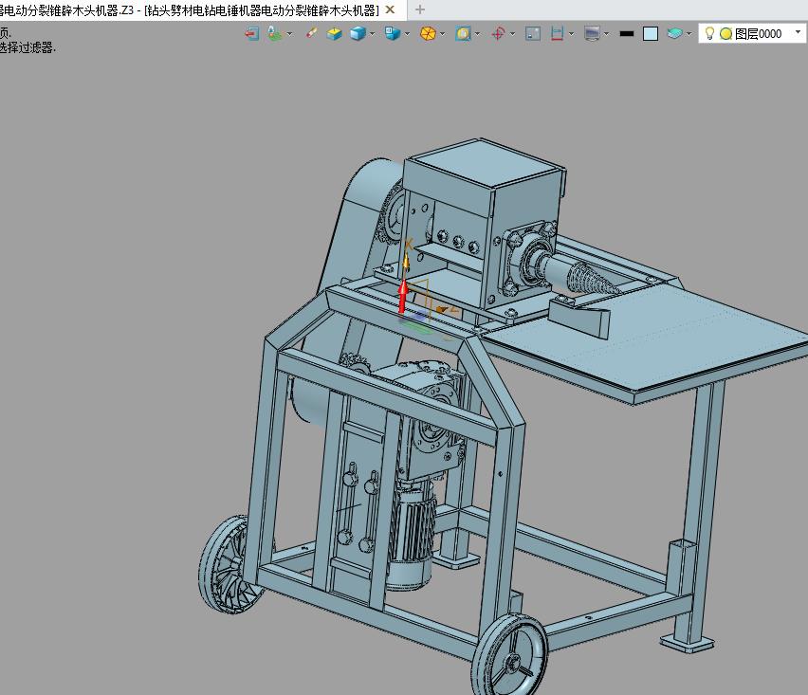Open dropdown arrow beside green filter icon
The height and width of the screenshot is (695, 808).
tap(289, 34)
